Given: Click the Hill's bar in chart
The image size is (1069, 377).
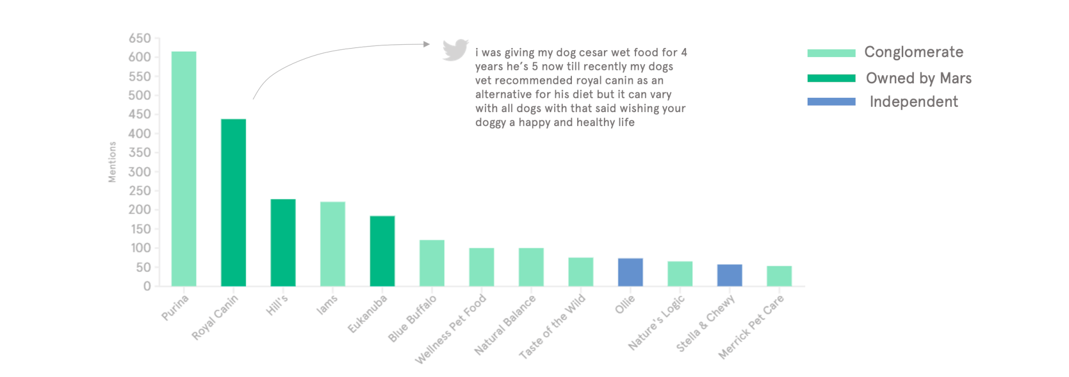Looking at the screenshot, I should pos(283,242).
